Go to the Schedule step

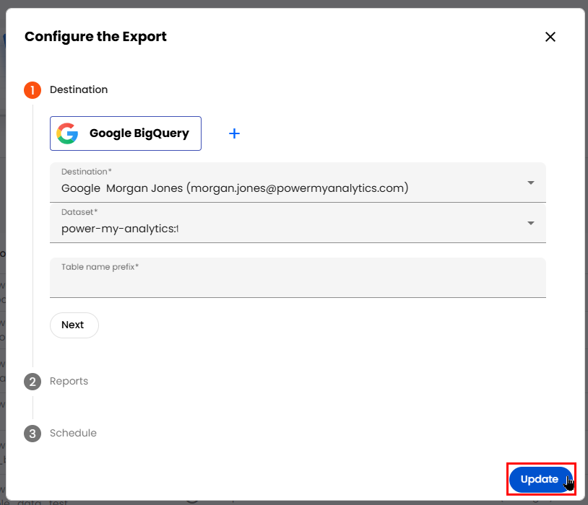[x=73, y=434]
